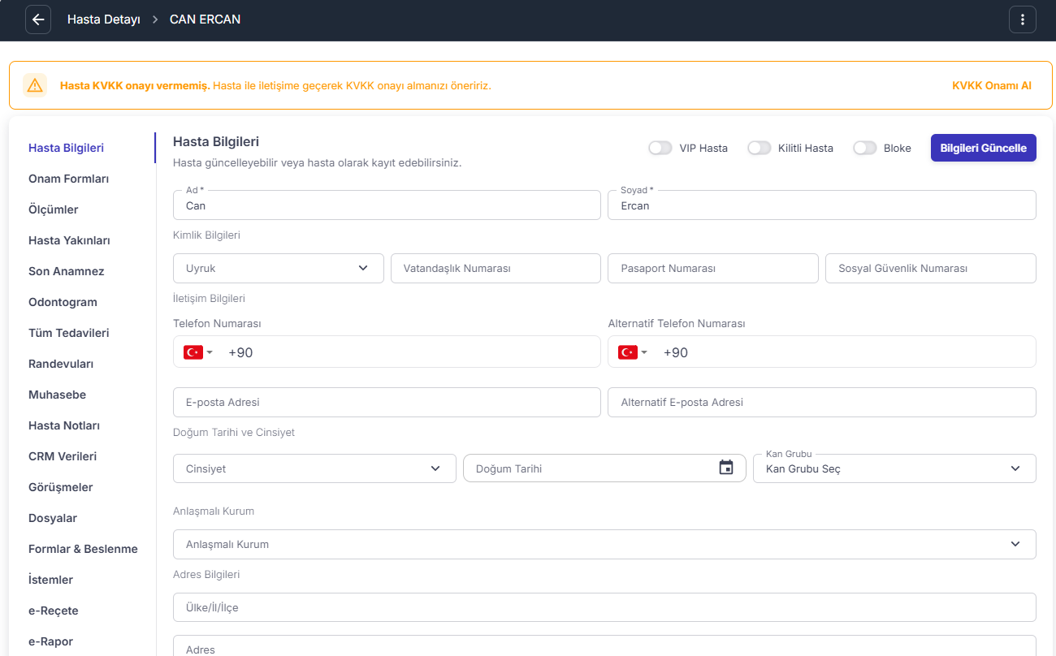Open the Alternatif Telefon country code arrow
The width and height of the screenshot is (1056, 656).
(644, 352)
